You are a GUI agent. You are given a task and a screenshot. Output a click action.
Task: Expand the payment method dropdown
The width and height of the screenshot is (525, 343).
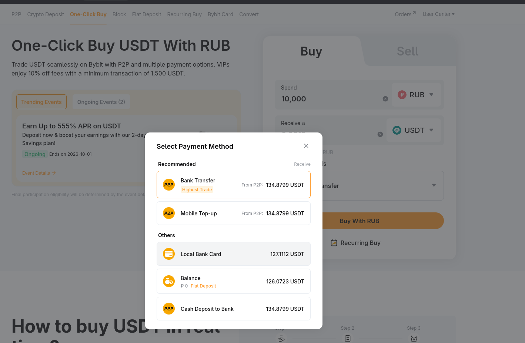point(434,185)
